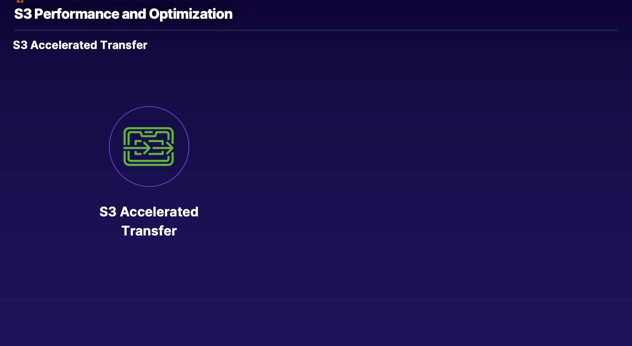The image size is (632, 346).
Task: Click Accelerated in the caption under the icon
Action: tap(159, 212)
